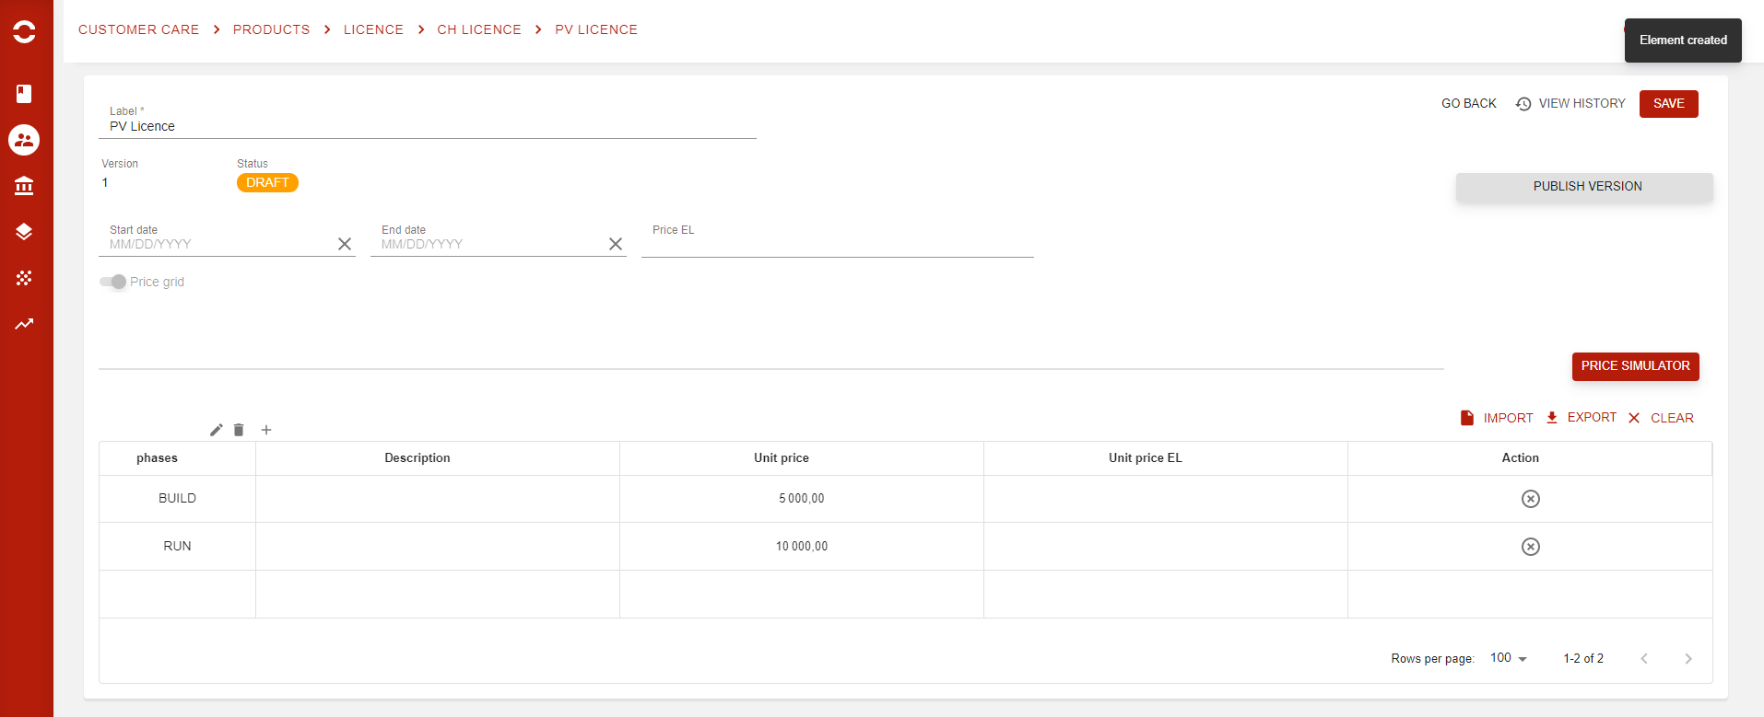
Task: Click the trash delete icon above table
Action: [x=239, y=430]
